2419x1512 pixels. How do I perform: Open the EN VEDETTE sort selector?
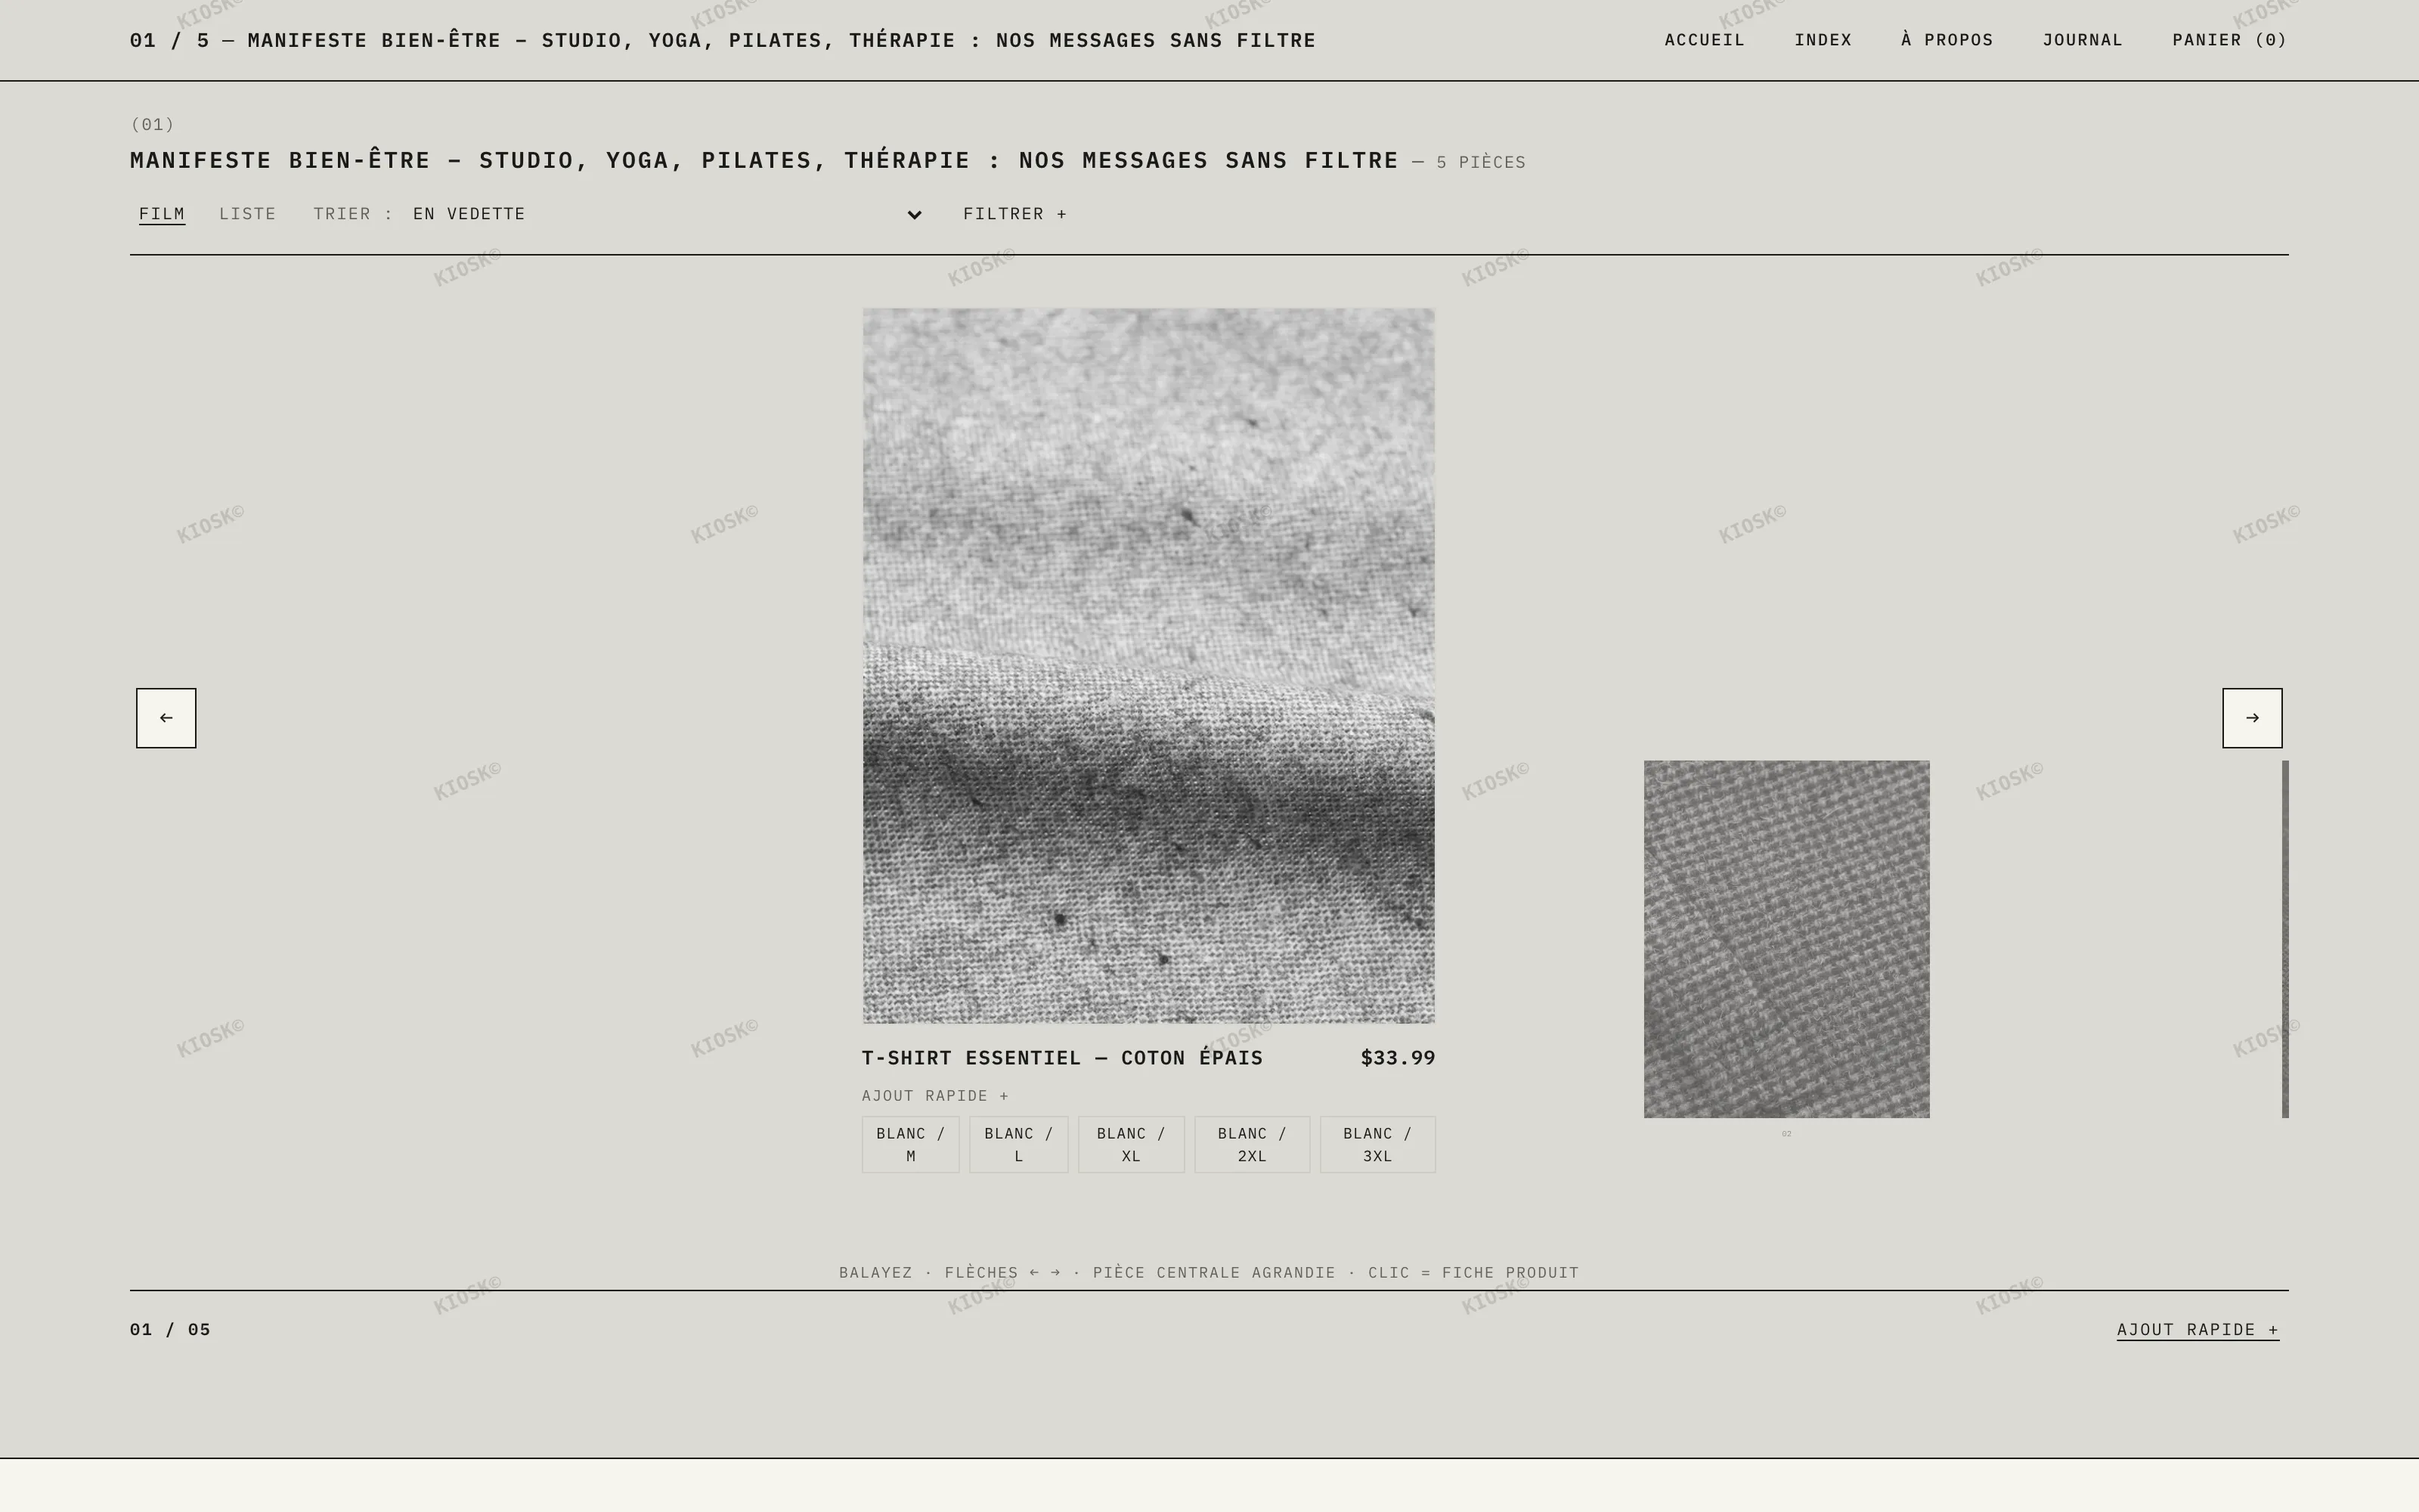[x=667, y=214]
